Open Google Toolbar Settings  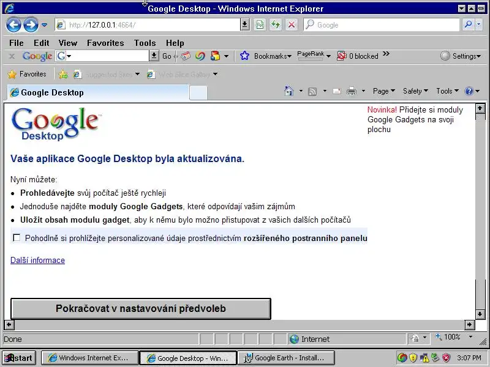pyautogui.click(x=461, y=56)
